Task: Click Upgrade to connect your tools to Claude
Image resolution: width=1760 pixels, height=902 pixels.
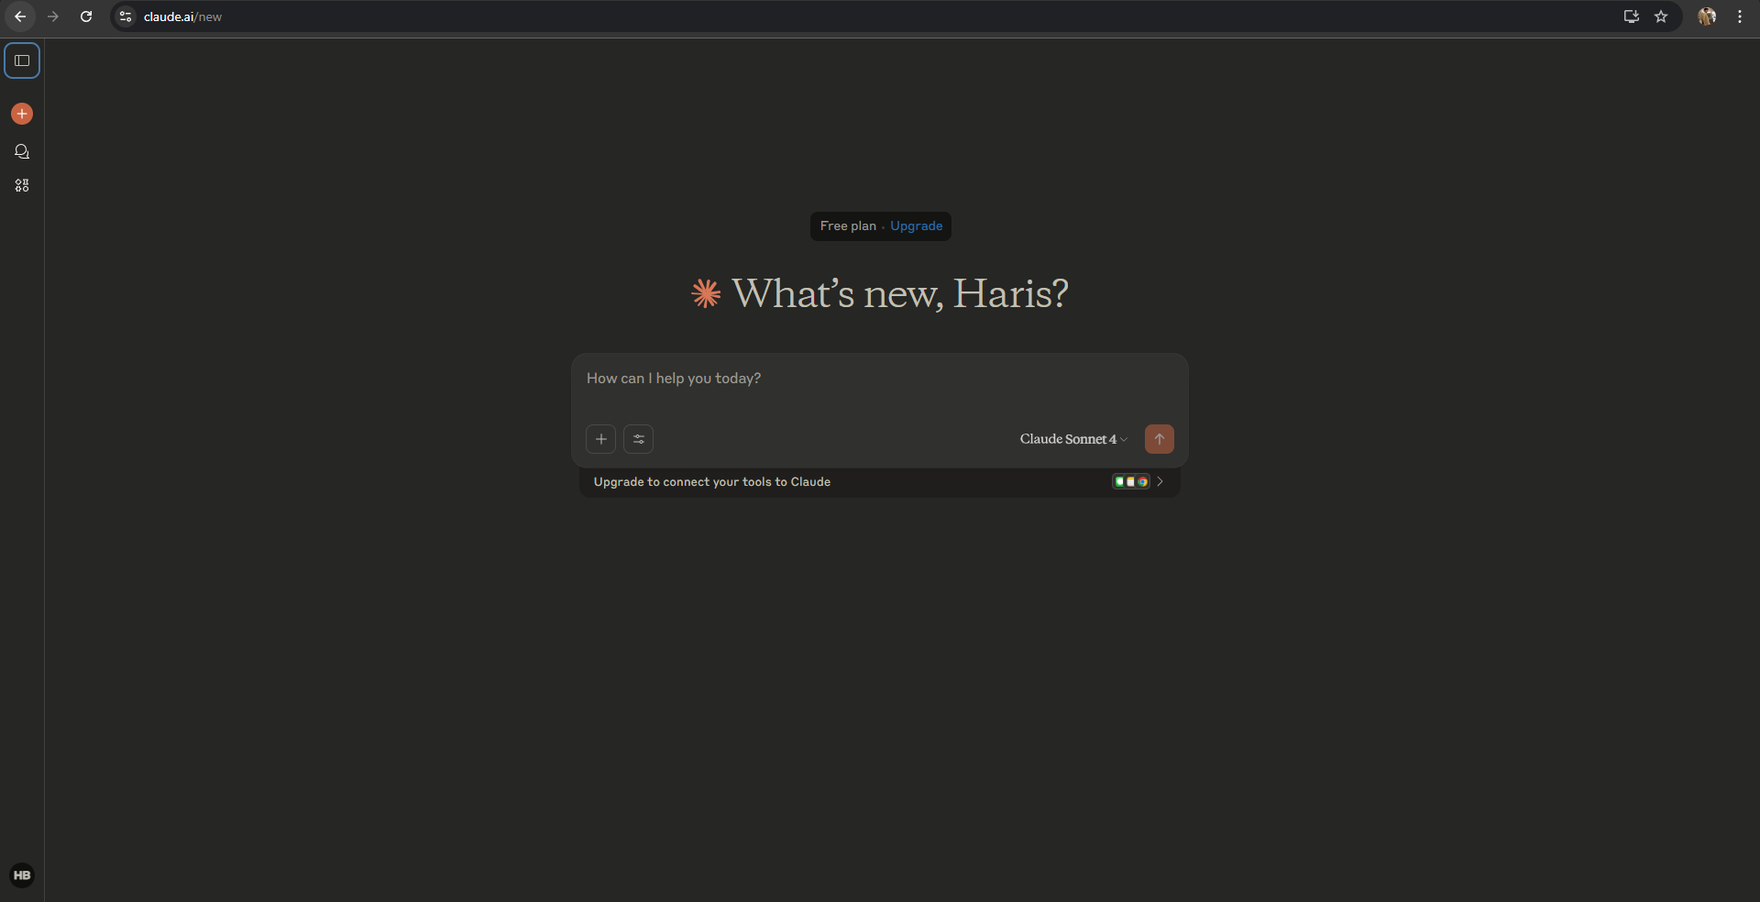Action: coord(712,482)
